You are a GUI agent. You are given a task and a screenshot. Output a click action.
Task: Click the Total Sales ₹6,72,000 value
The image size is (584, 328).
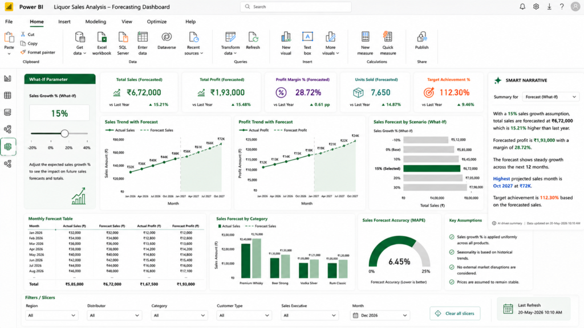click(x=144, y=92)
